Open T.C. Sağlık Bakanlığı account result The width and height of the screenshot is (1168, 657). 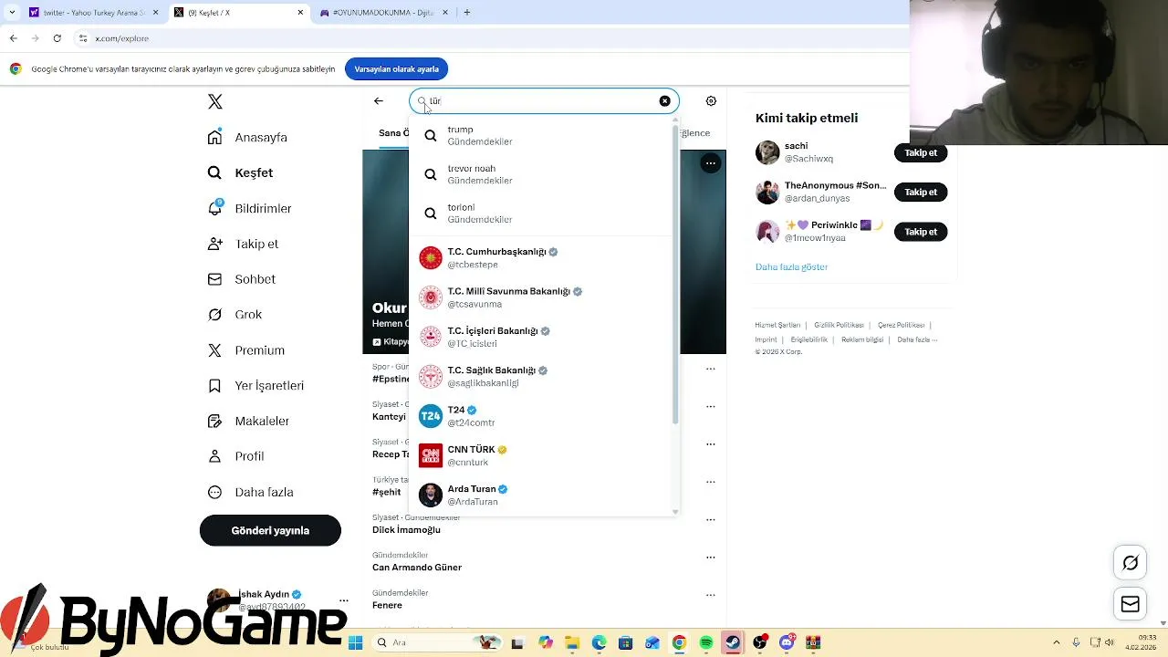point(540,376)
